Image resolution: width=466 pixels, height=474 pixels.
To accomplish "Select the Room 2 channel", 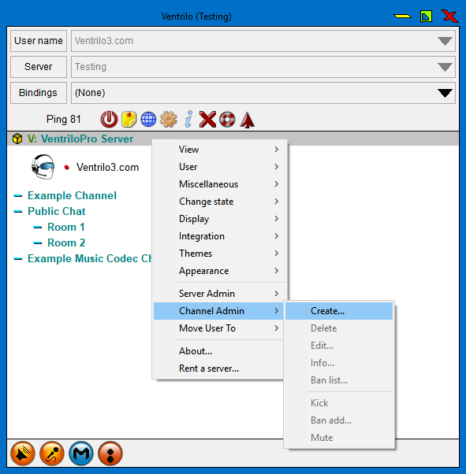I will click(x=66, y=243).
